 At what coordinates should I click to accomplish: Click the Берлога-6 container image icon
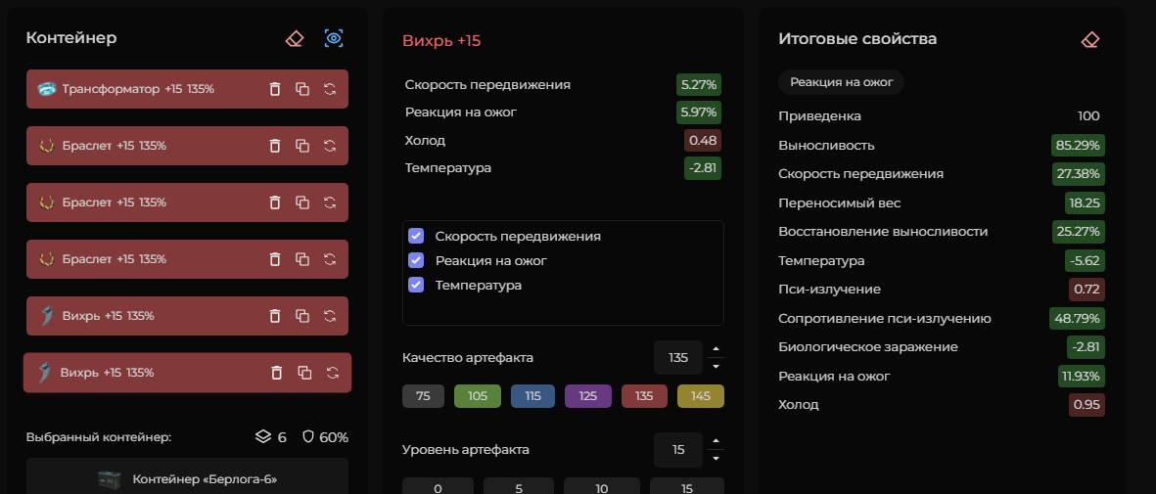pos(109,479)
